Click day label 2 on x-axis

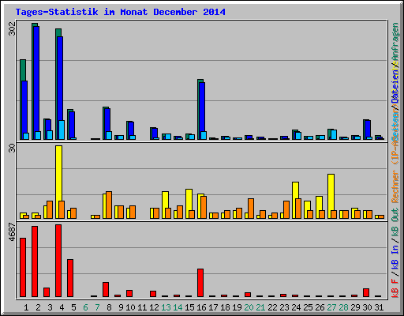point(38,307)
